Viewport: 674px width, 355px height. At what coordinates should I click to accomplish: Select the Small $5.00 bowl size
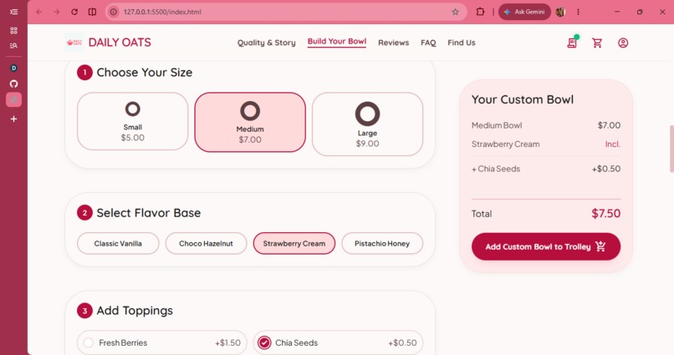pos(133,121)
